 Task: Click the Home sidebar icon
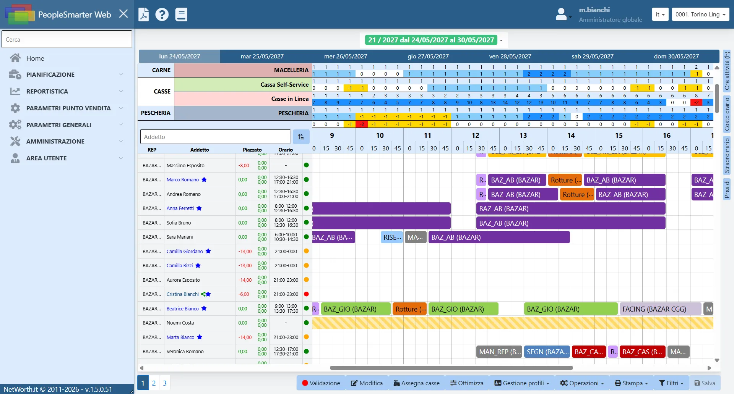(15, 58)
